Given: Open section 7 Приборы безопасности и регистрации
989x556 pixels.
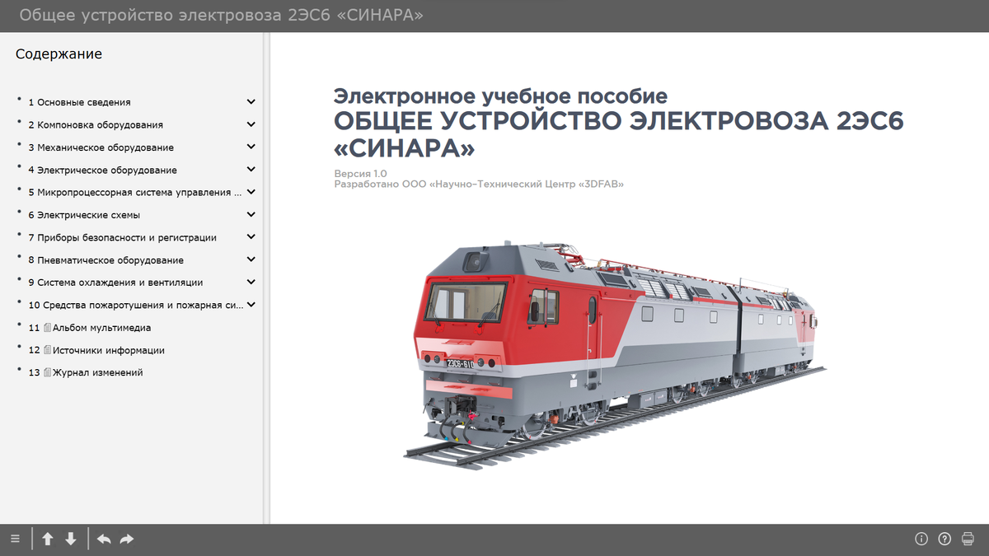Looking at the screenshot, I should click(122, 237).
